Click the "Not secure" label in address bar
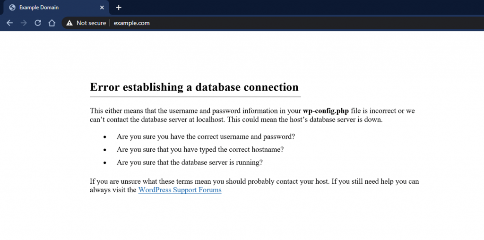Image resolution: width=484 pixels, height=240 pixels. pyautogui.click(x=91, y=23)
